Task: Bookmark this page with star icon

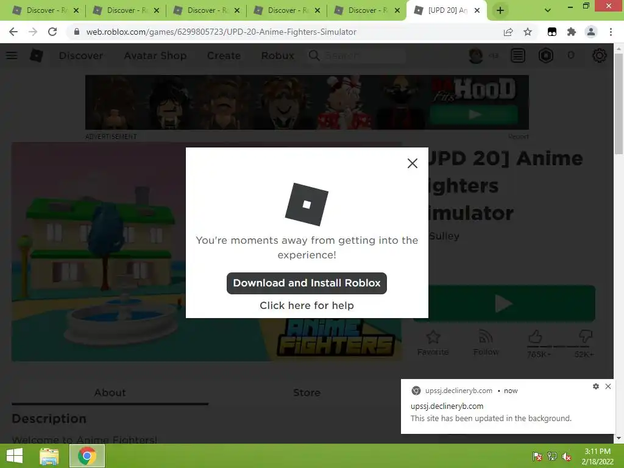Action: pyautogui.click(x=528, y=32)
